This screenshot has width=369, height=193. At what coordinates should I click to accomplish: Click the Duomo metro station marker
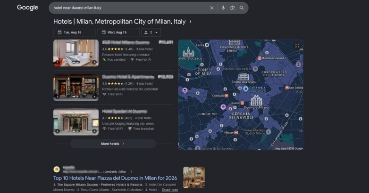(x=243, y=103)
